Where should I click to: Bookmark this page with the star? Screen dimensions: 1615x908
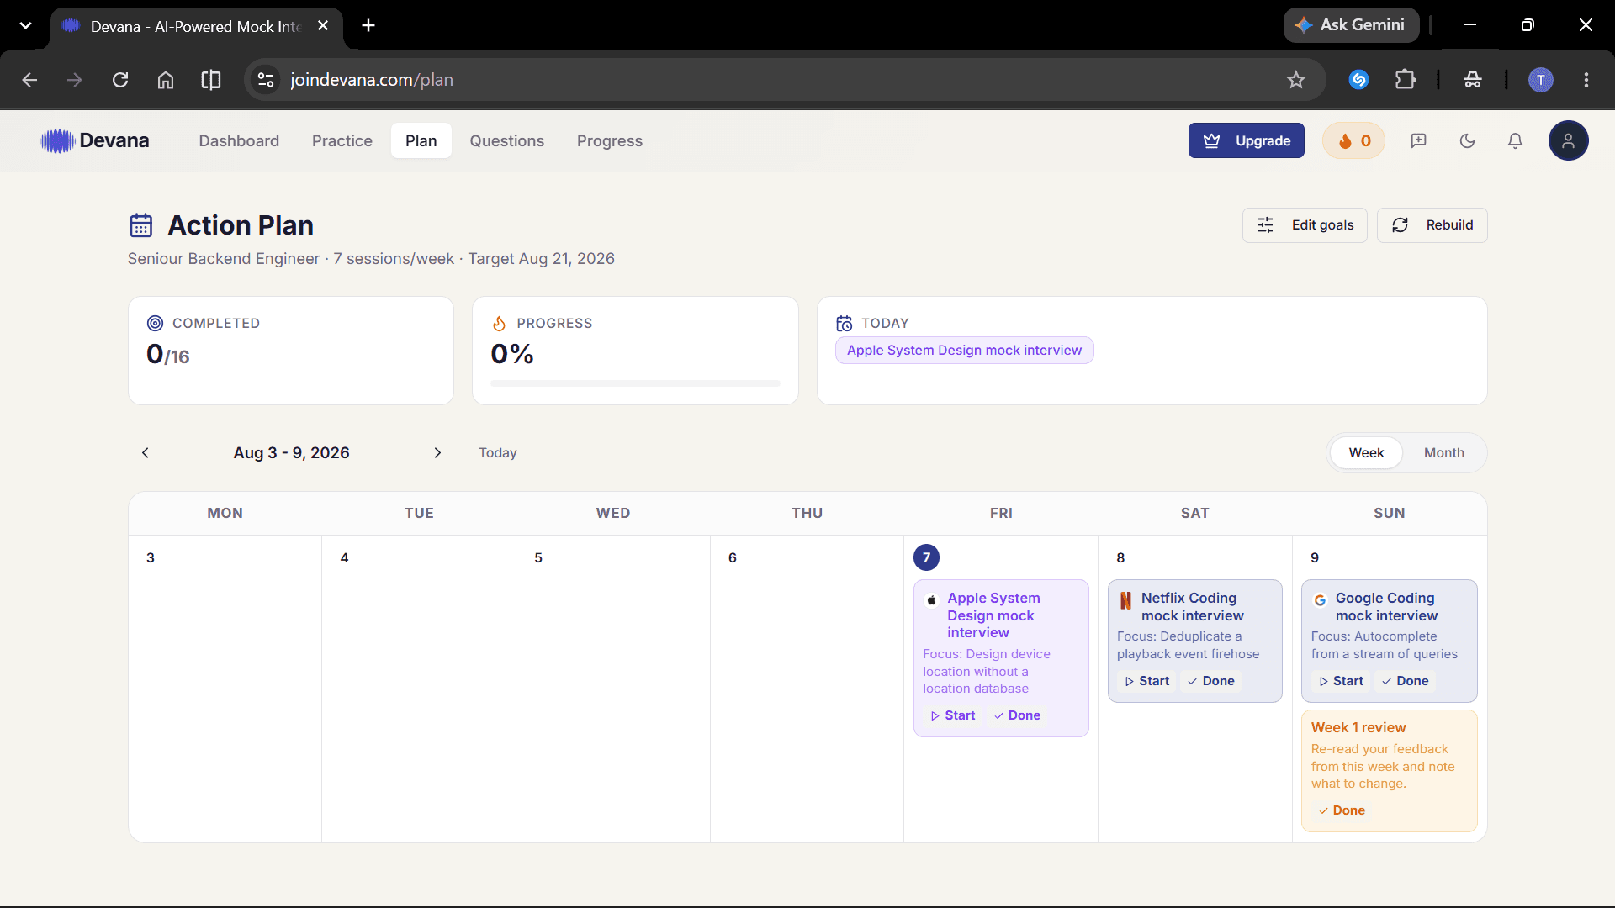click(x=1295, y=80)
